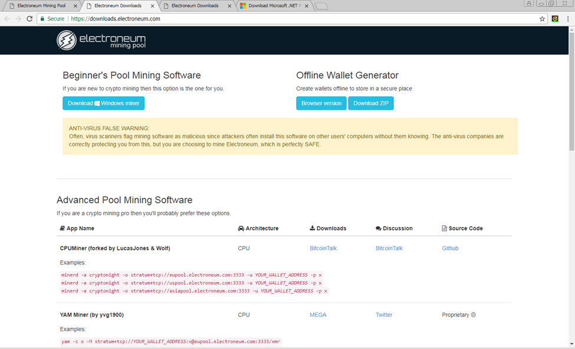Open the CPUMiner Github source link

[x=450, y=248]
